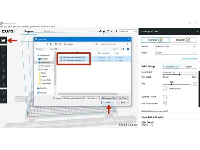200x150 pixels.
Task: Open file via folder icon in Cura sidebar
Action: pos(3,40)
